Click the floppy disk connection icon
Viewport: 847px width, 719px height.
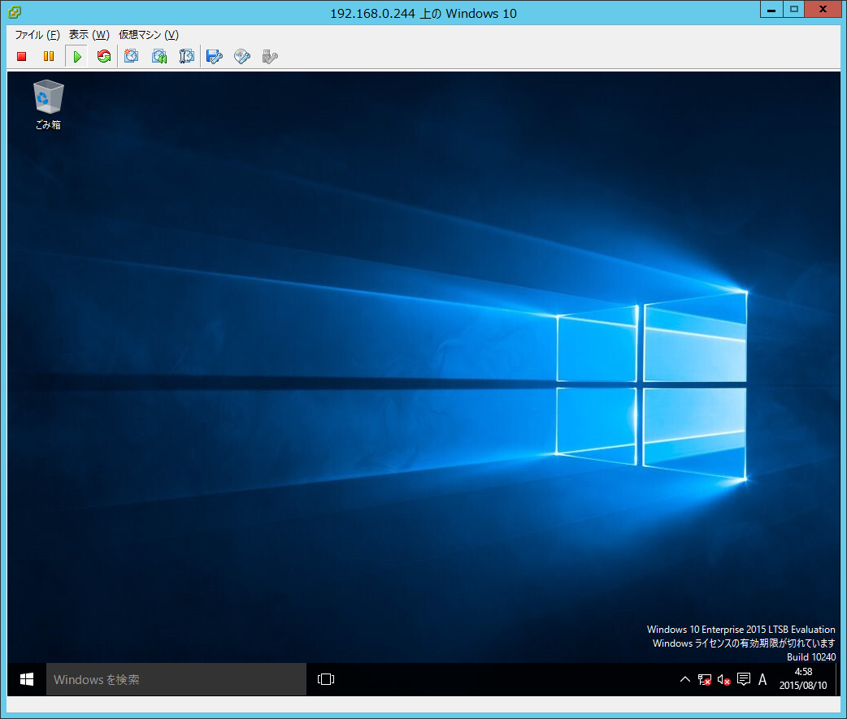tap(215, 56)
